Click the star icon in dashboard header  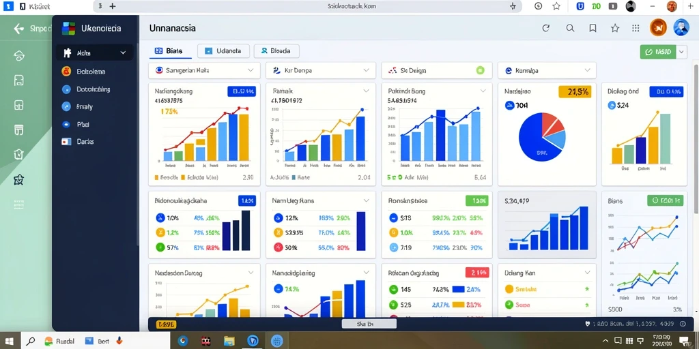(x=615, y=28)
